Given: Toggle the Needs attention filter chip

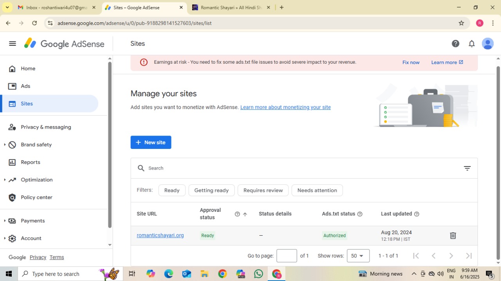Looking at the screenshot, I should (x=317, y=190).
